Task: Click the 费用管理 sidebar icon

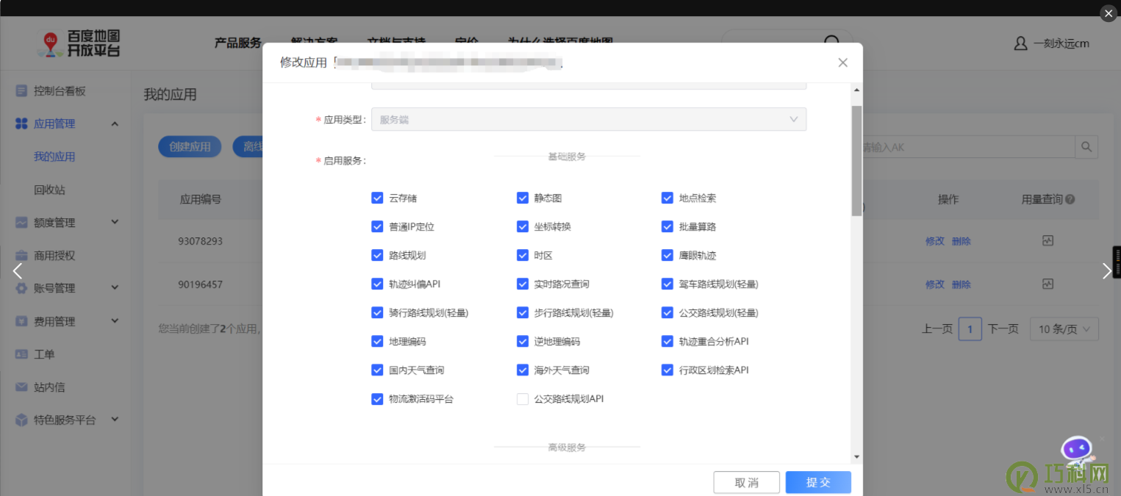Action: click(21, 321)
